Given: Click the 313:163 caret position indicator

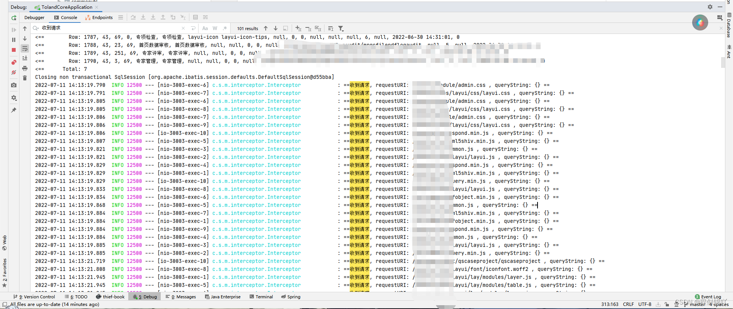Looking at the screenshot, I should click(x=610, y=304).
